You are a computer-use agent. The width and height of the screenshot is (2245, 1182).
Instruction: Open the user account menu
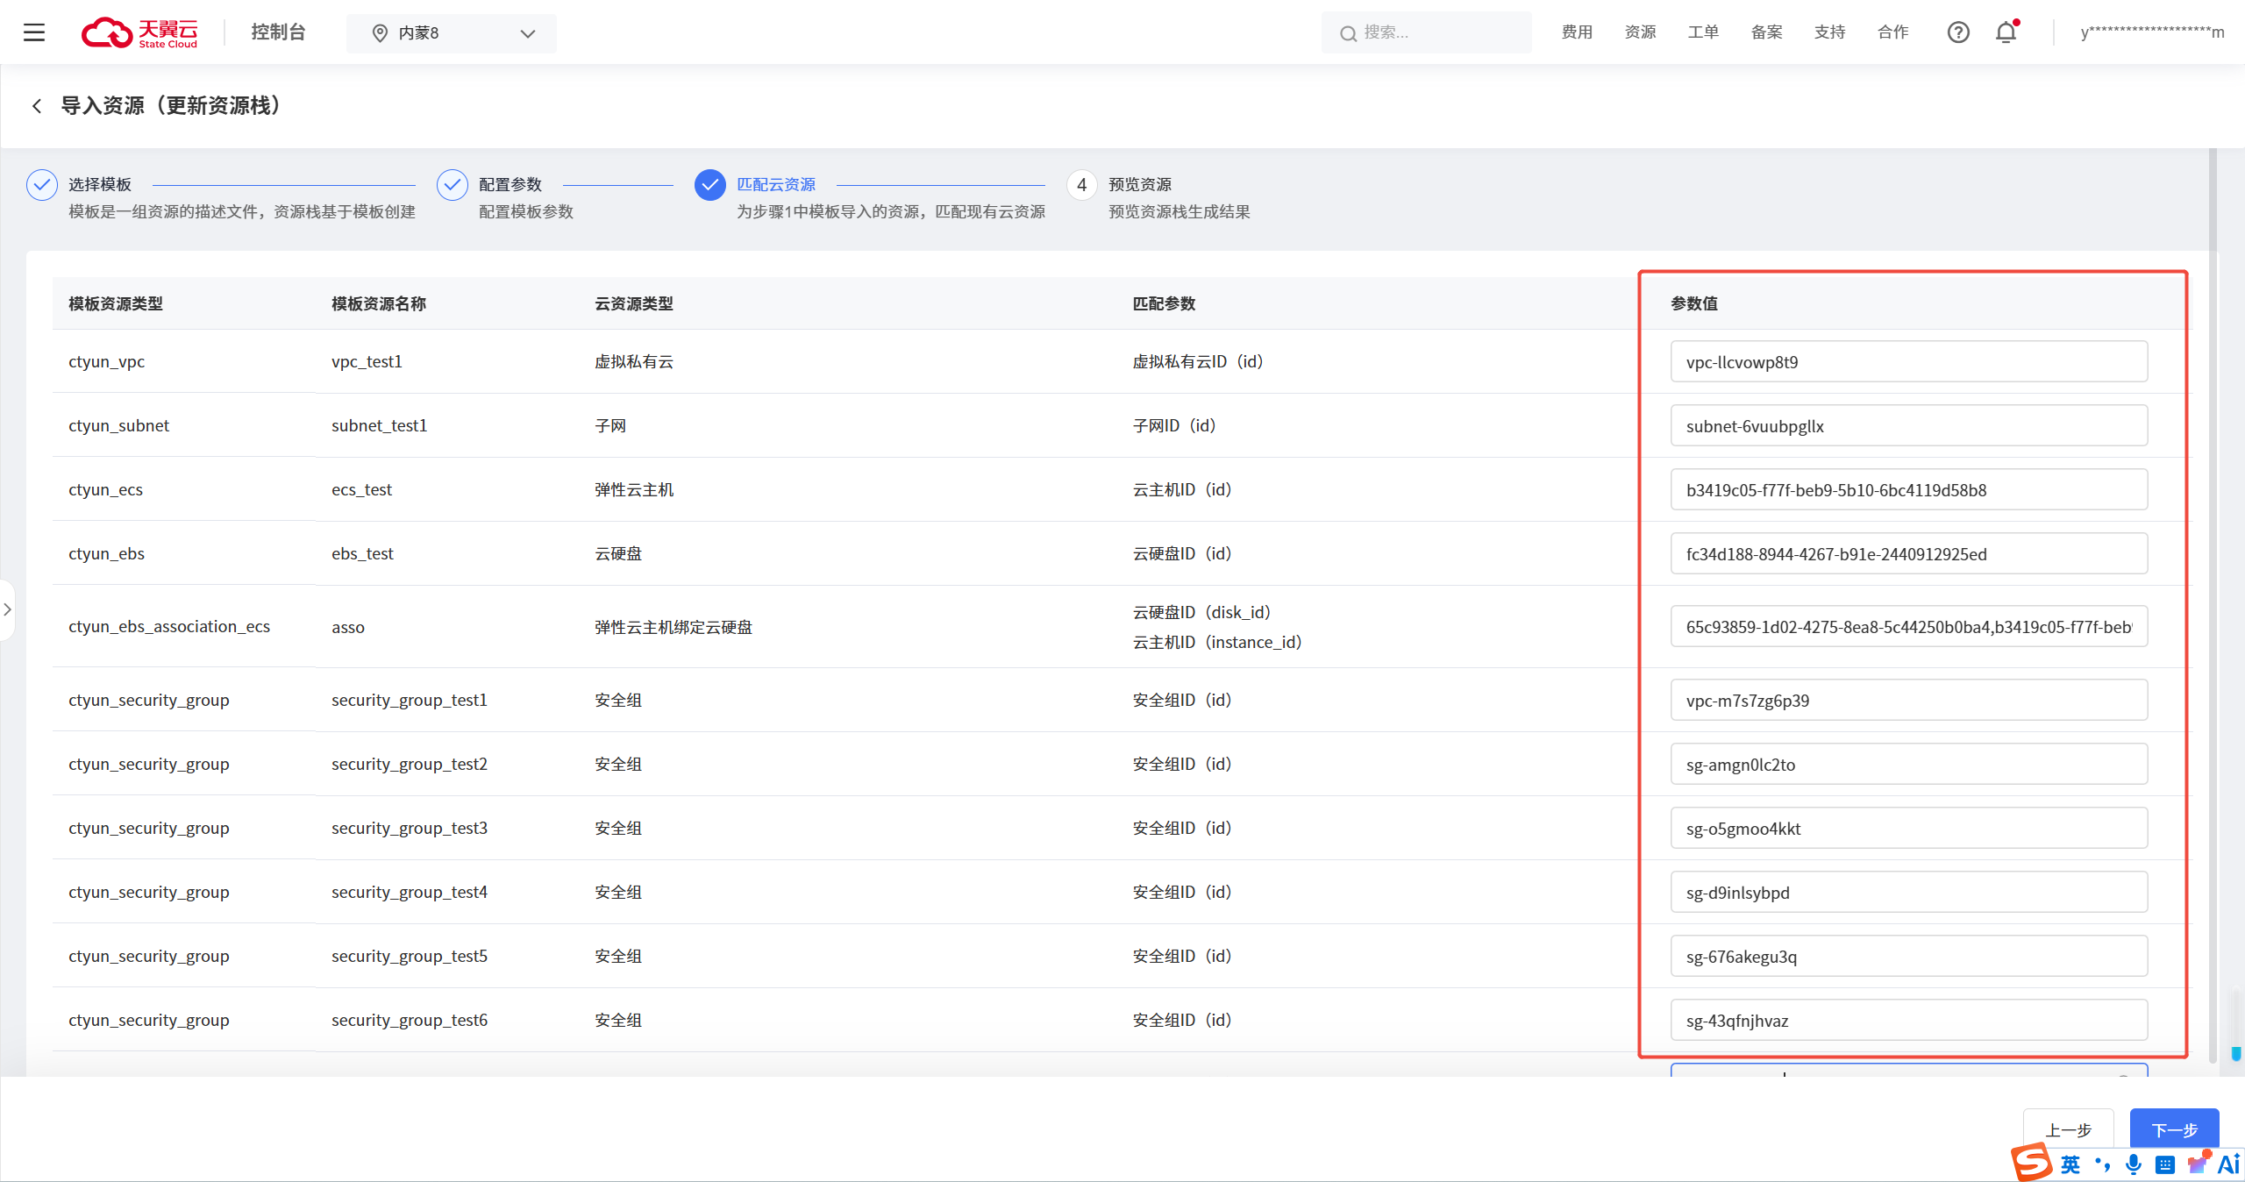click(2152, 32)
